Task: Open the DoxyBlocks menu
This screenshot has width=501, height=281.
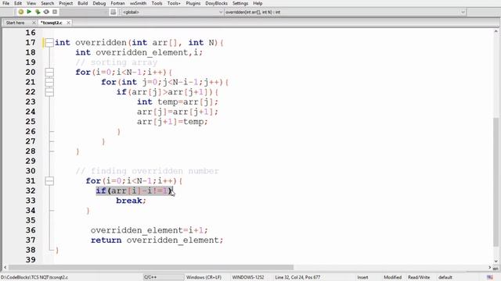Action: tap(216, 3)
